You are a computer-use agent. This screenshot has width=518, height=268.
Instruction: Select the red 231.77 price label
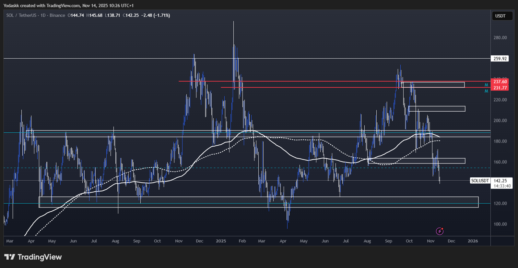pyautogui.click(x=500, y=88)
